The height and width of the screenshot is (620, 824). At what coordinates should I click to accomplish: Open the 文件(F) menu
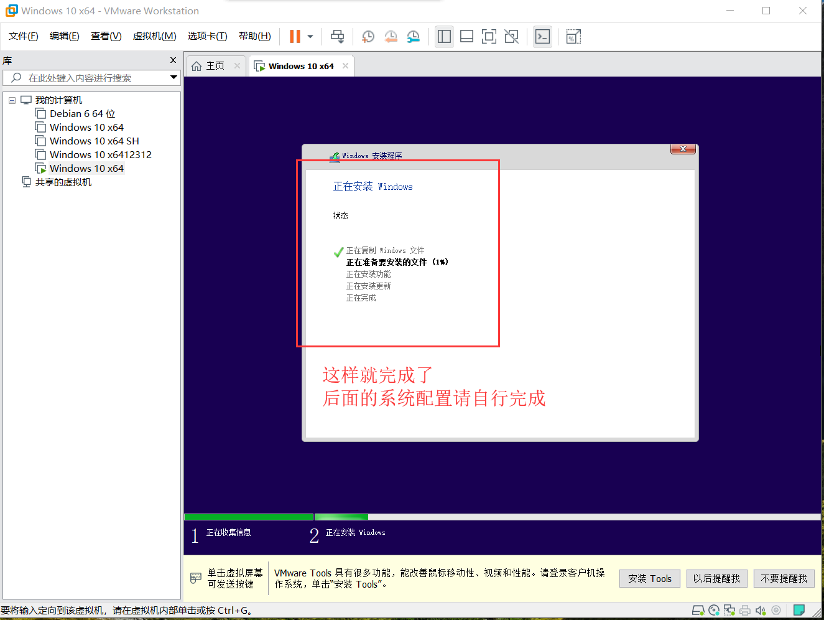pyautogui.click(x=24, y=36)
